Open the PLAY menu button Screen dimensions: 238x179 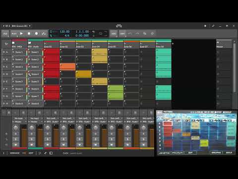[14, 34]
